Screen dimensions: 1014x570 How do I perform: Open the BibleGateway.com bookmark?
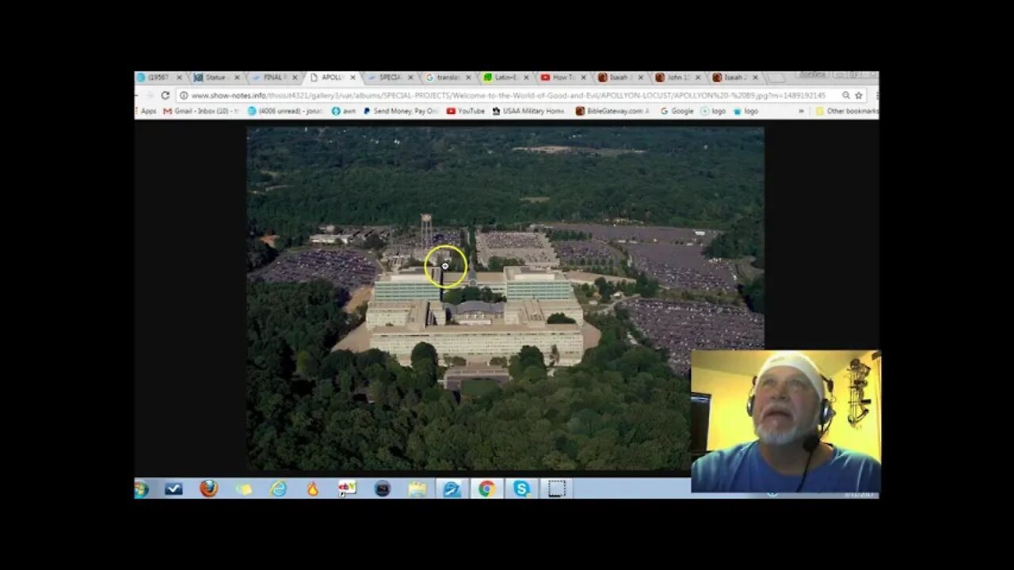tap(612, 112)
